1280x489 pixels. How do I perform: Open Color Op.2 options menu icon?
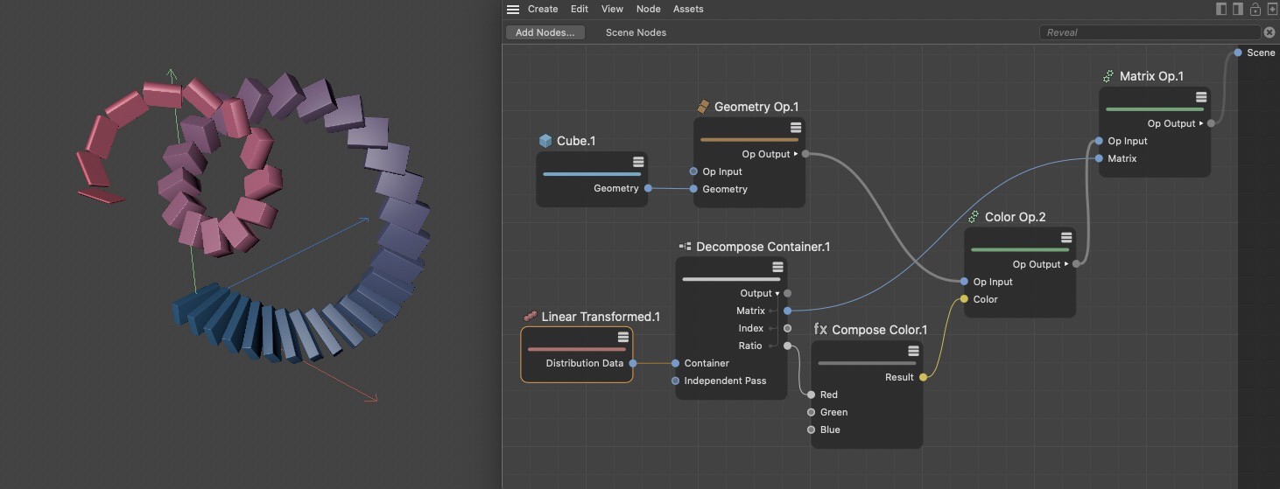(x=1066, y=238)
